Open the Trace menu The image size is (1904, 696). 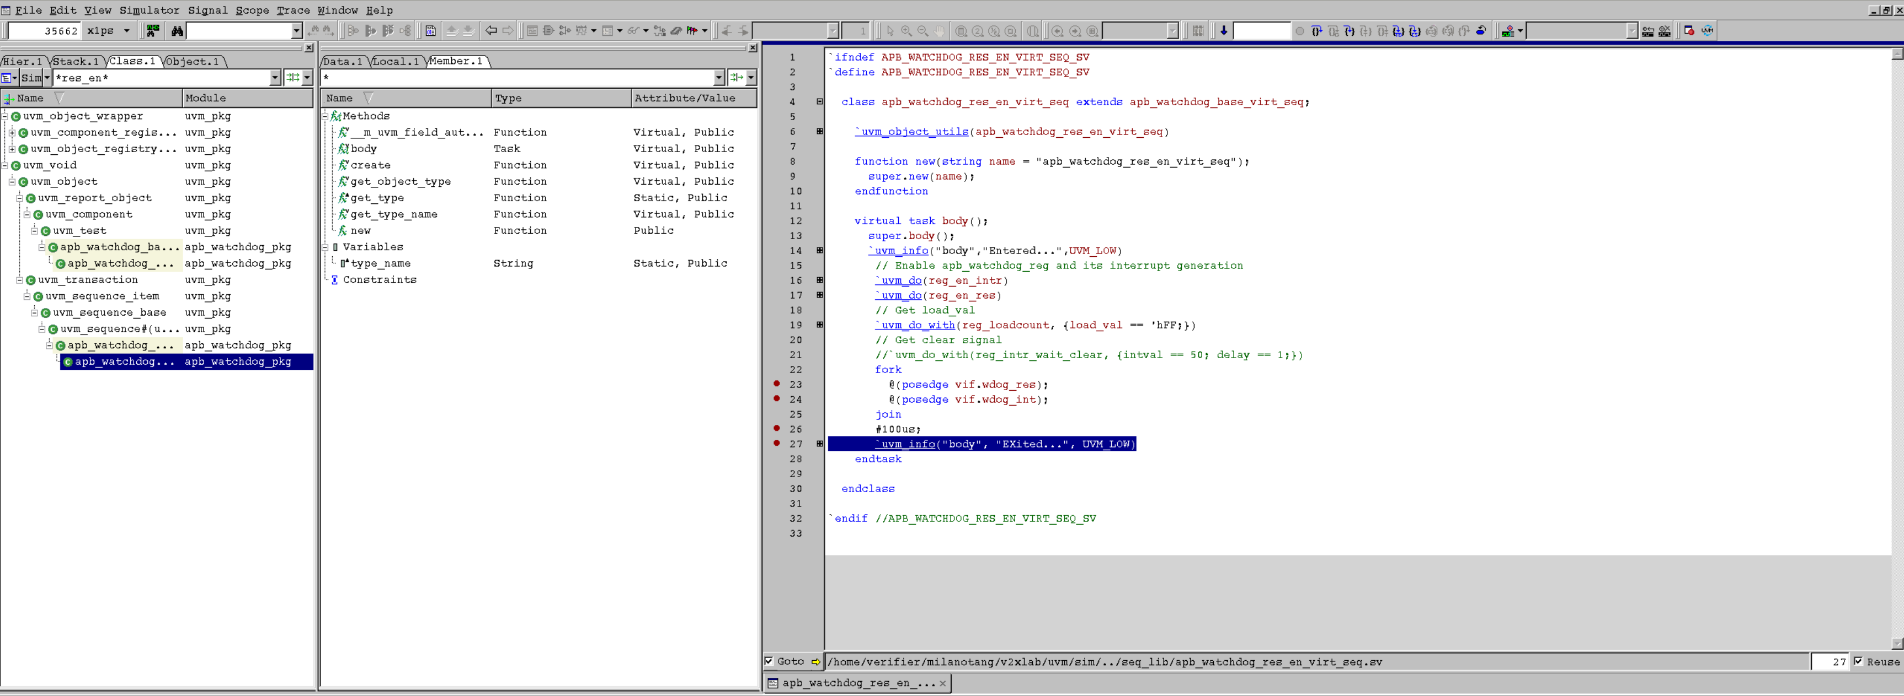click(x=294, y=10)
